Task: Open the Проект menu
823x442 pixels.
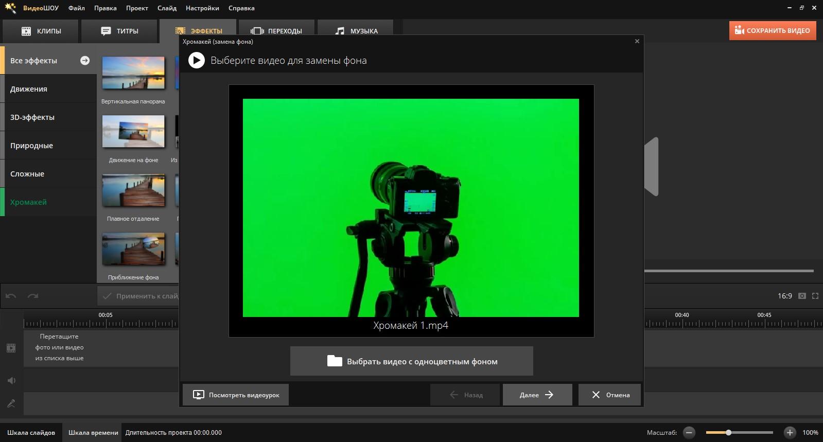Action: 137,8
